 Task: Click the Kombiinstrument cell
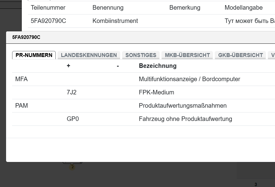tap(115, 21)
